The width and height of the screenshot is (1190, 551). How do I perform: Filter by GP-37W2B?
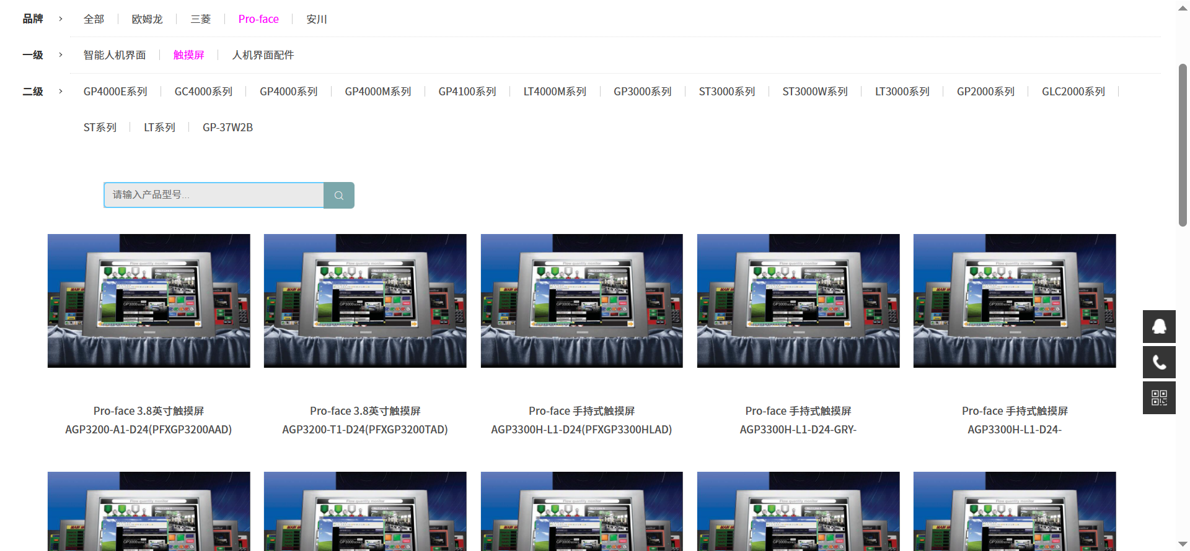point(227,128)
